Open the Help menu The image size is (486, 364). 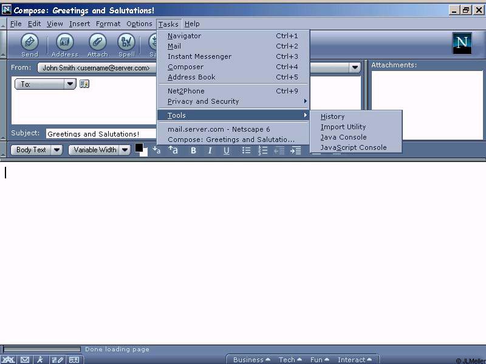tap(192, 24)
